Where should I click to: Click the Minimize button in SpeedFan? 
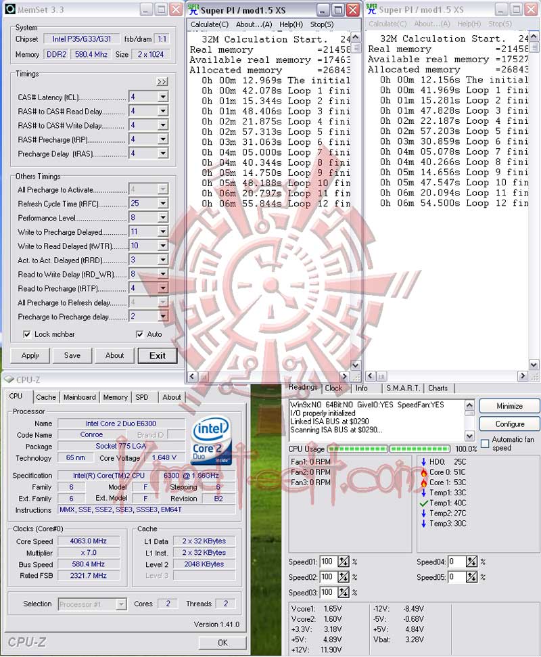[x=510, y=406]
